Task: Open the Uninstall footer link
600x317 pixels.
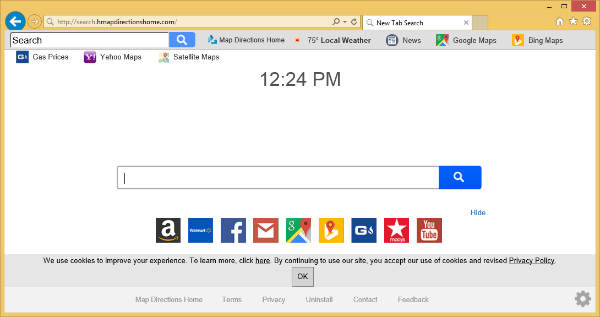Action: (319, 300)
